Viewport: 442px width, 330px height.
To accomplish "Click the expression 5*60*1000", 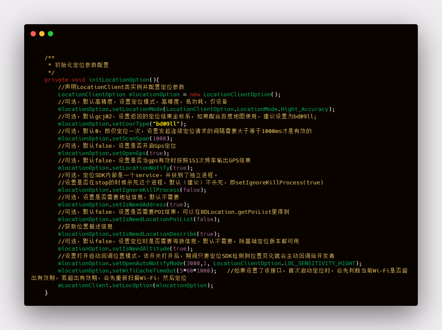I will tap(195, 270).
